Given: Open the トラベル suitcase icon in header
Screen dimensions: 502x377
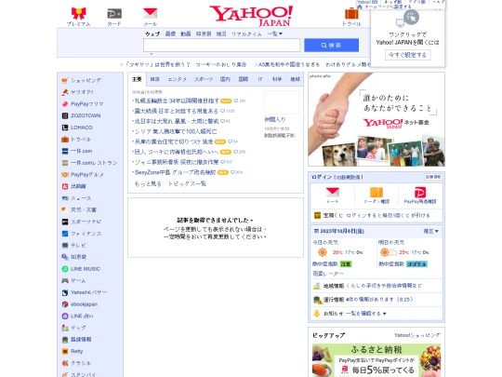Looking at the screenshot, I should pyautogui.click(x=351, y=13).
